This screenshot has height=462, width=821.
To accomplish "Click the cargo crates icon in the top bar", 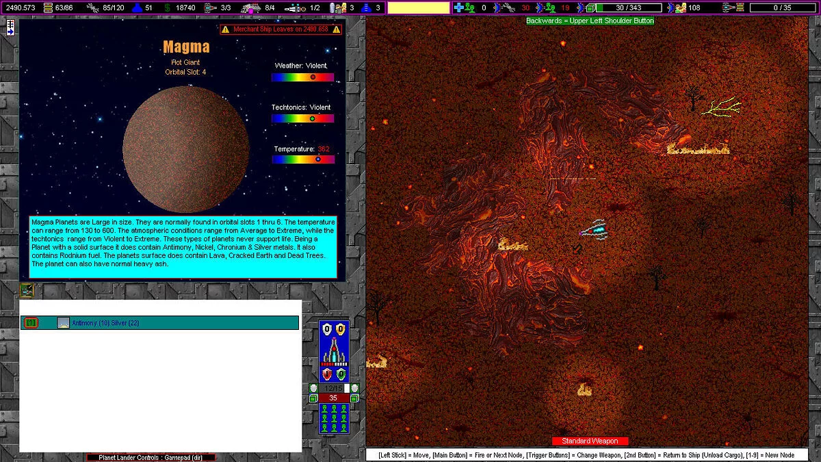I will [x=48, y=8].
